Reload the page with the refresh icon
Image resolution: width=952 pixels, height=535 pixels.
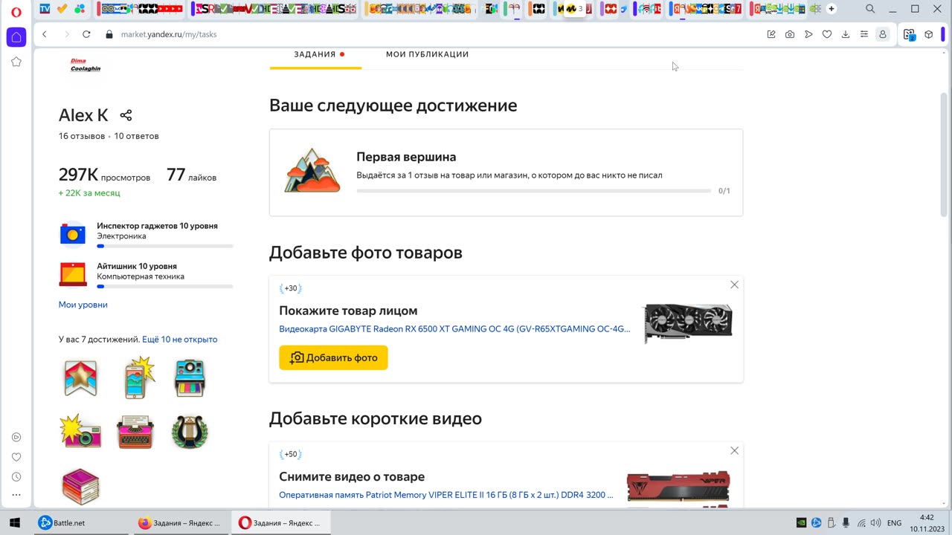[86, 34]
